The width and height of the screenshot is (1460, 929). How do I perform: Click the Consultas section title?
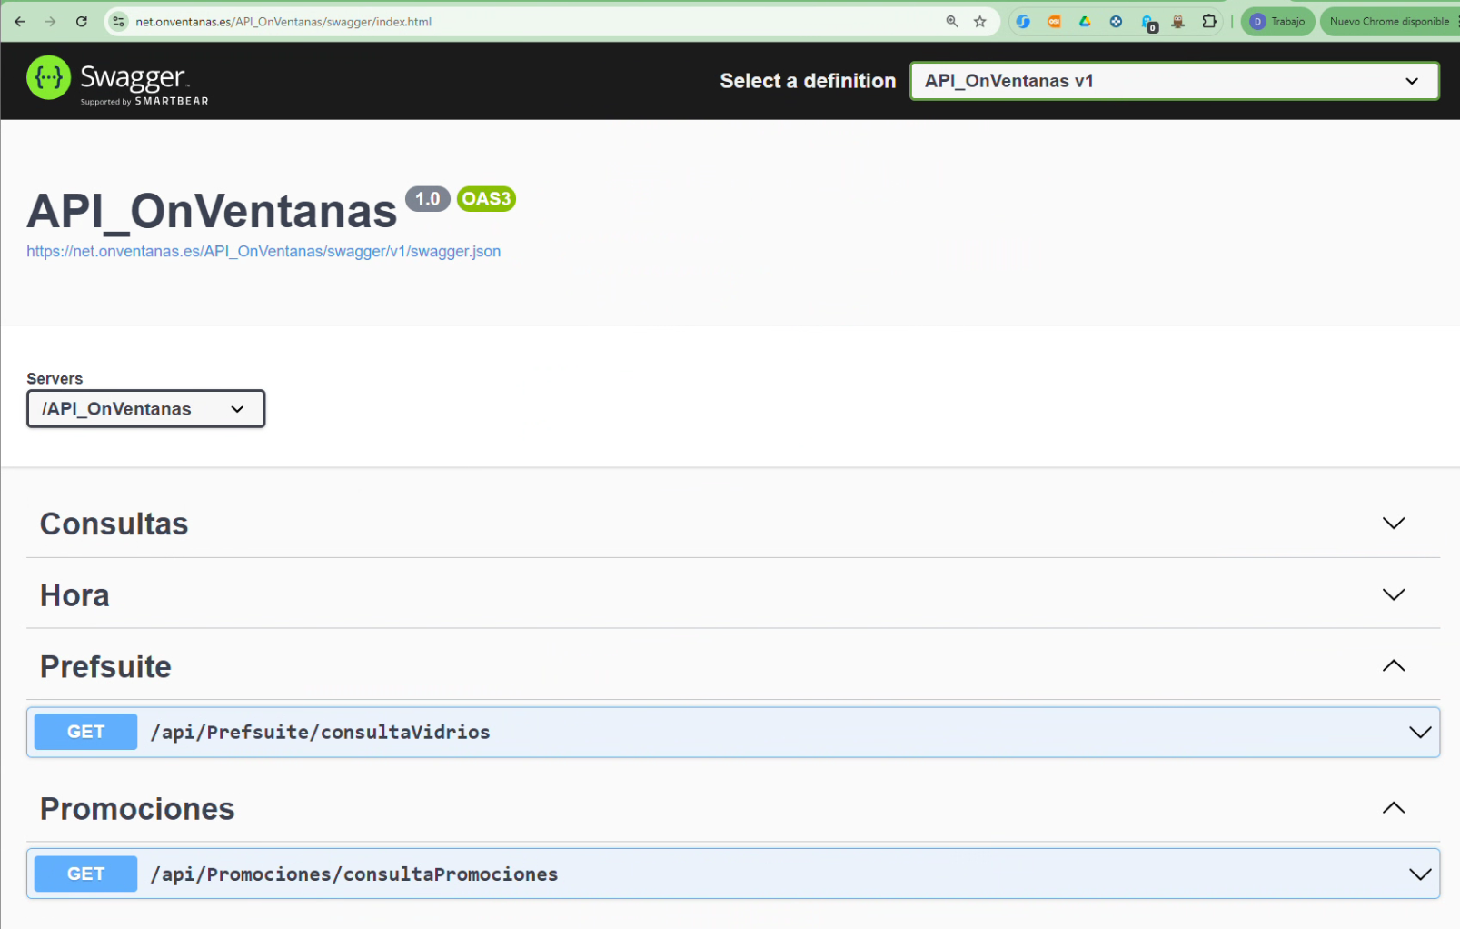(114, 524)
